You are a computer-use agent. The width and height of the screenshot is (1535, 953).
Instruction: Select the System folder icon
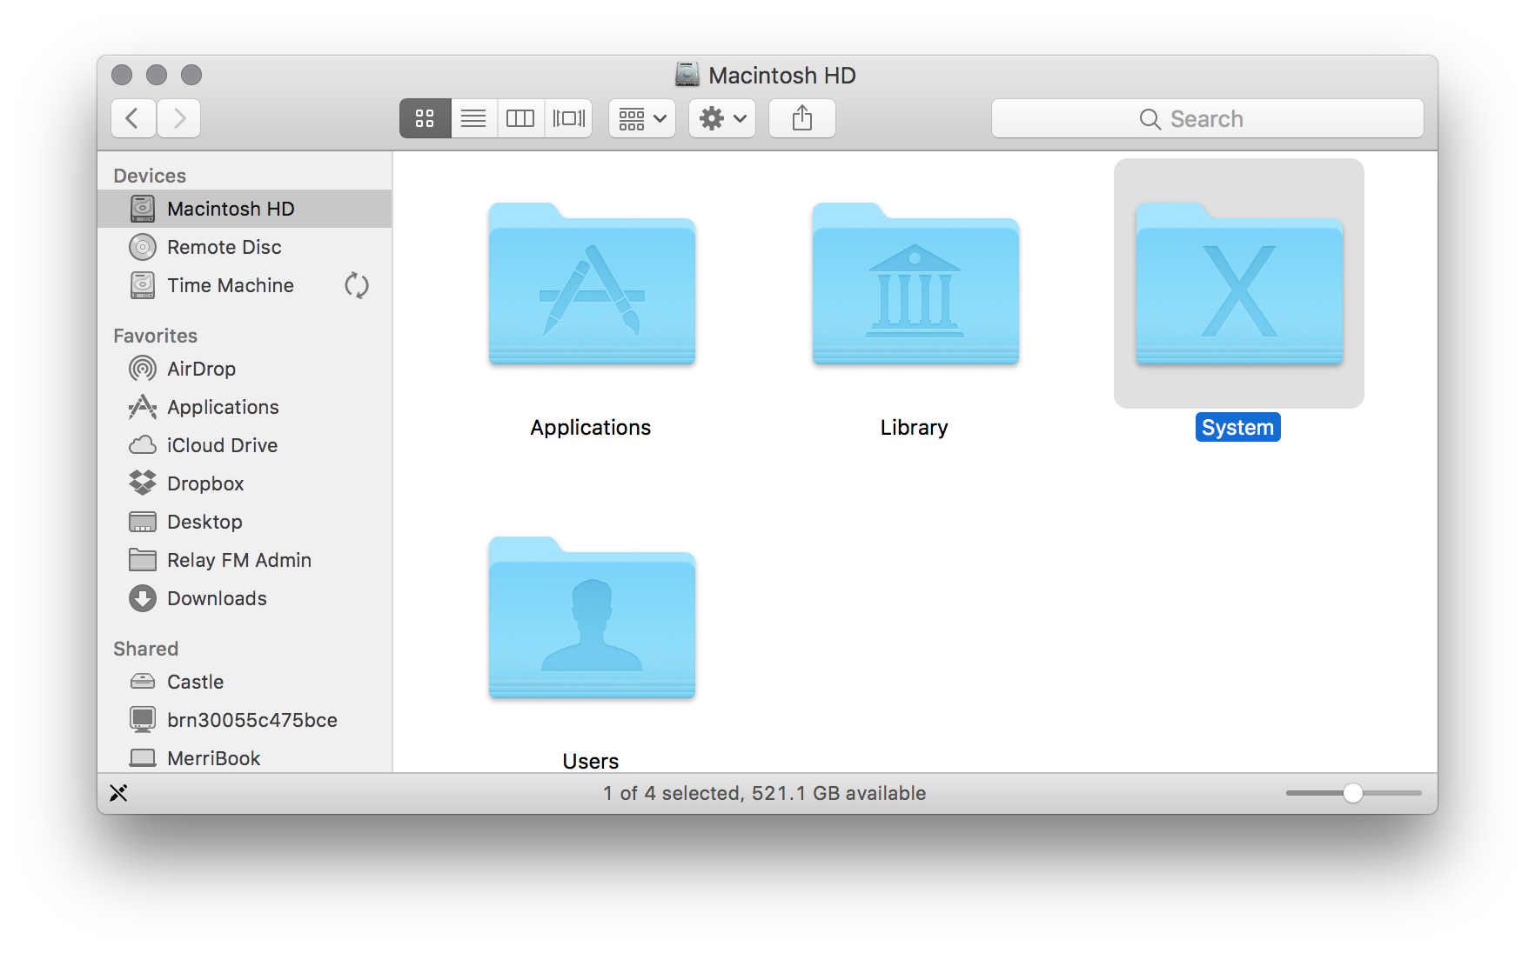(1239, 283)
